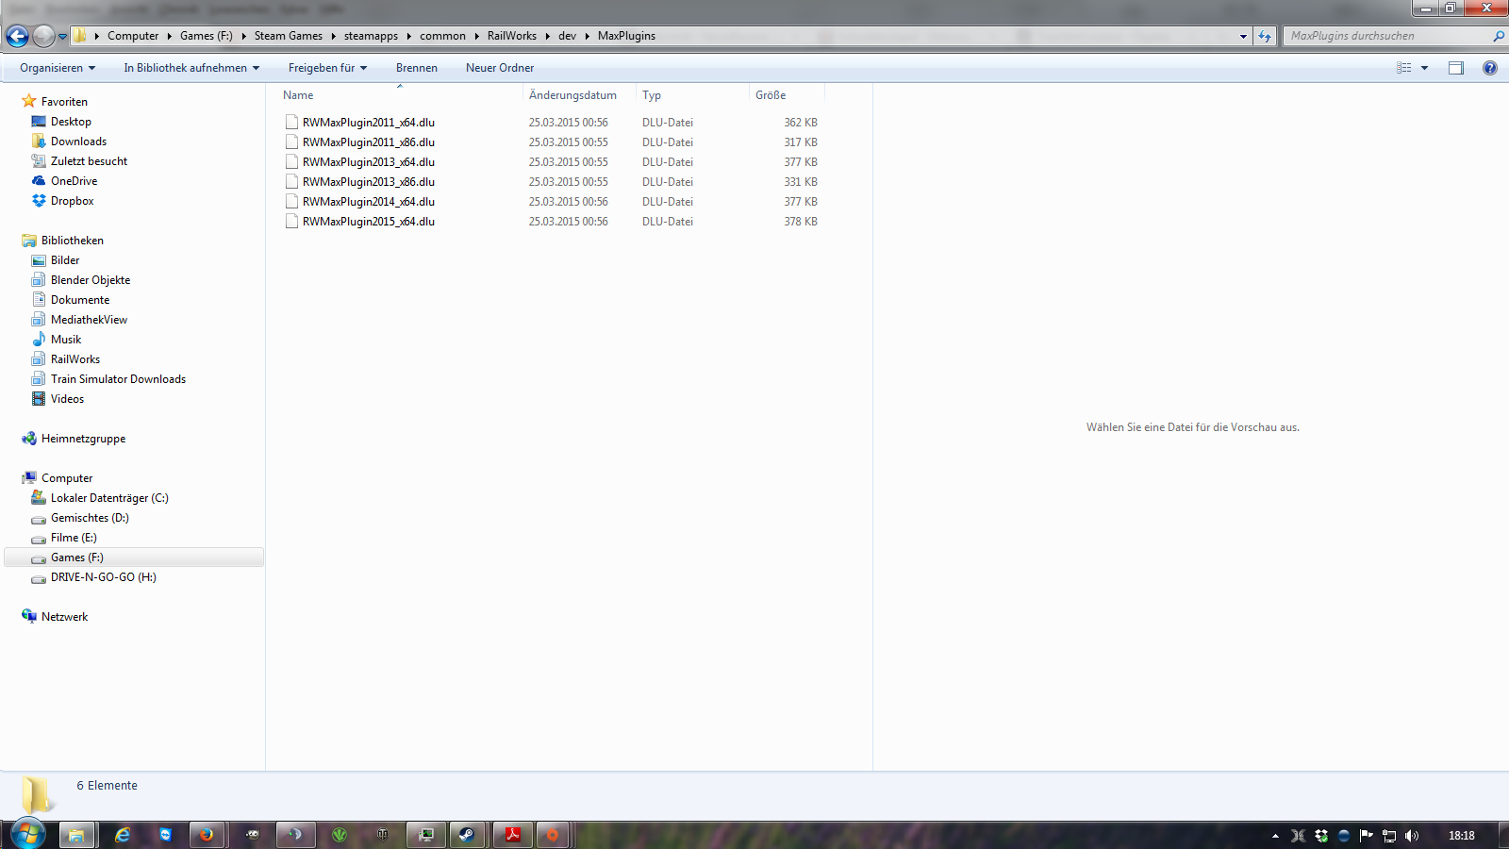
Task: Open TeamViewer from the taskbar
Action: [166, 835]
